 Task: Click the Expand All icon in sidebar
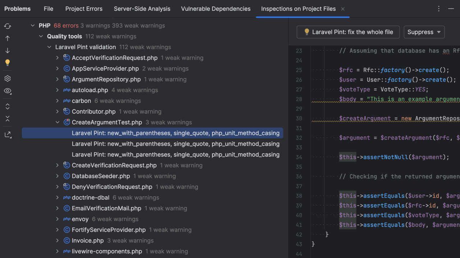coord(8,106)
